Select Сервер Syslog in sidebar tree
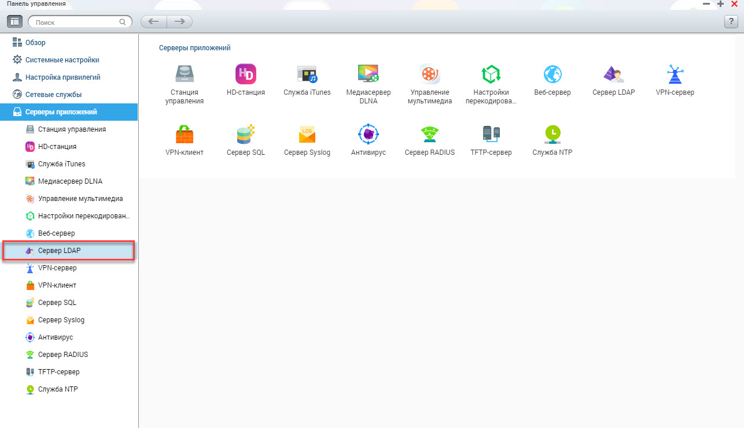Viewport: 744px width, 428px height. [x=69, y=320]
